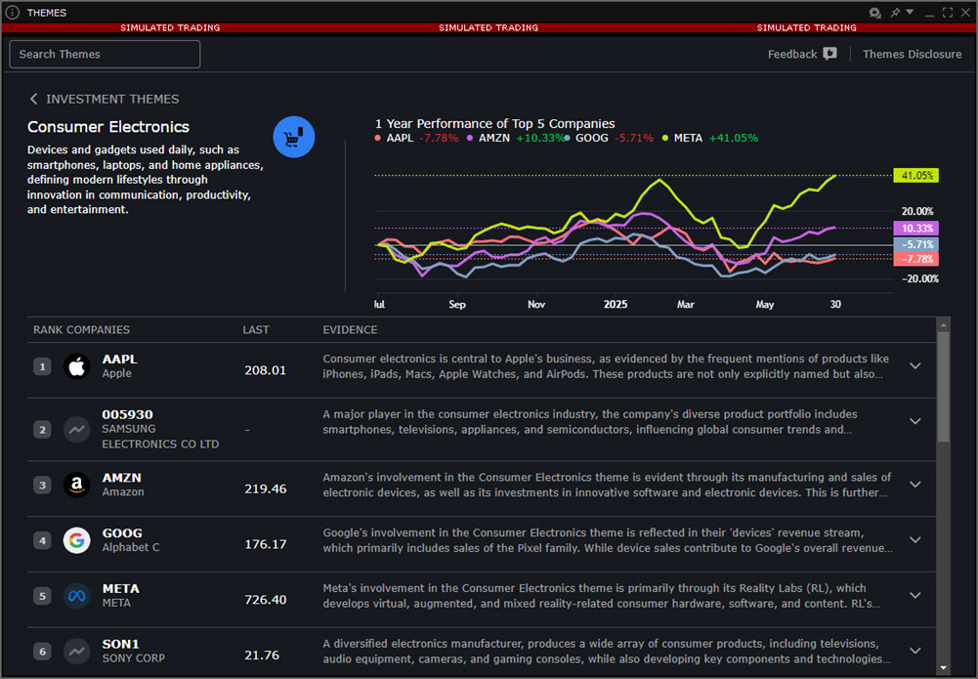Select the AMZN ticker symbol in the table
This screenshot has width=978, height=679.
point(121,478)
